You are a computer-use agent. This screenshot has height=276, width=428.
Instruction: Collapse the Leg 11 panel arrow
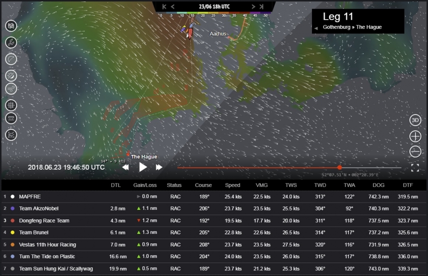tap(316, 28)
